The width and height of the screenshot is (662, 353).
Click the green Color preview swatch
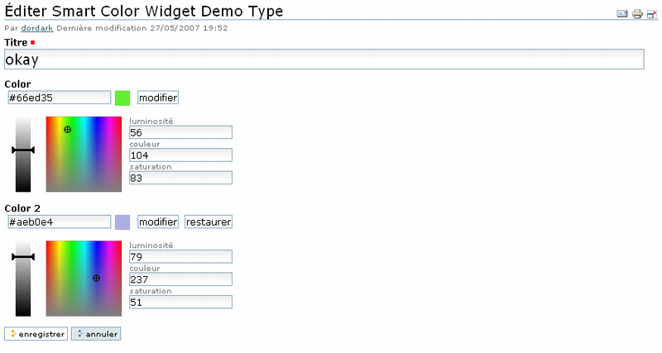[x=122, y=98]
